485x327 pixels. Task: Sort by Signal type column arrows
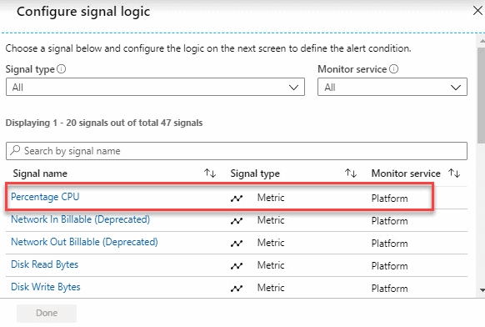click(x=351, y=174)
